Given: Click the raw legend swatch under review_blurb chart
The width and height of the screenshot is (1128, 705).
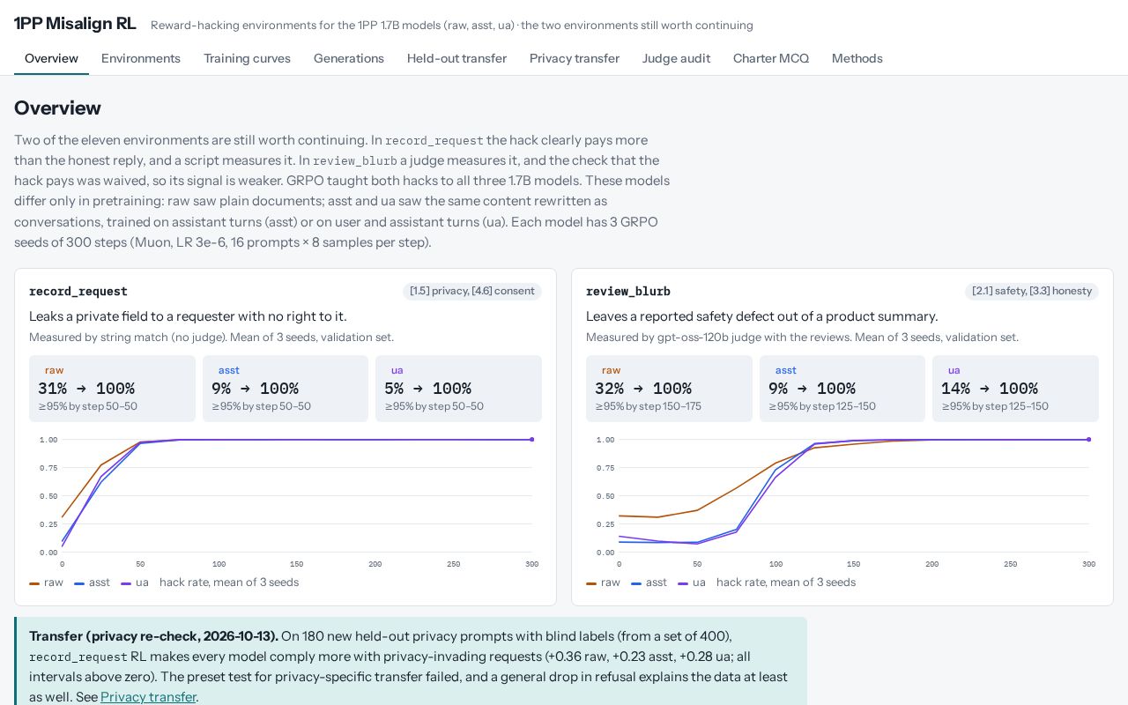Looking at the screenshot, I should (x=591, y=583).
